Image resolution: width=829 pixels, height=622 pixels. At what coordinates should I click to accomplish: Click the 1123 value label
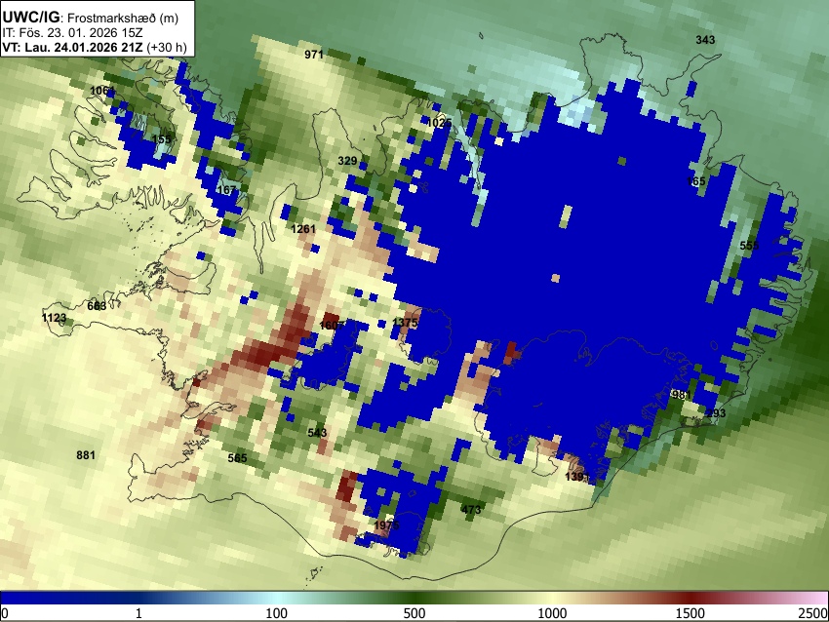tap(54, 318)
